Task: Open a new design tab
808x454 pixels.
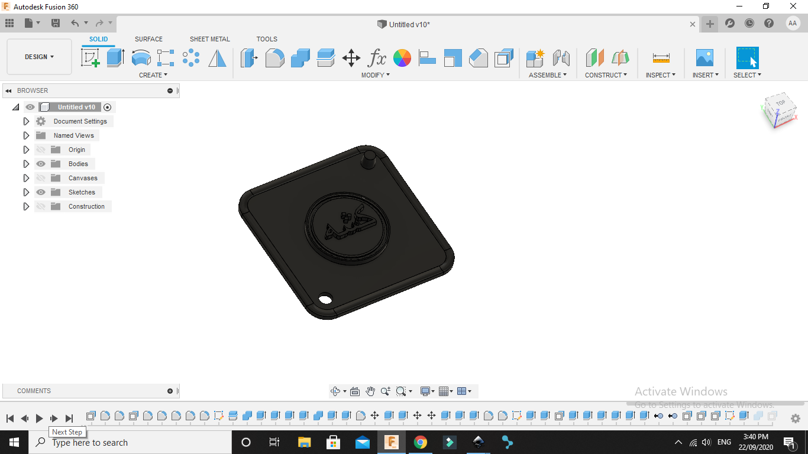Action: click(710, 24)
